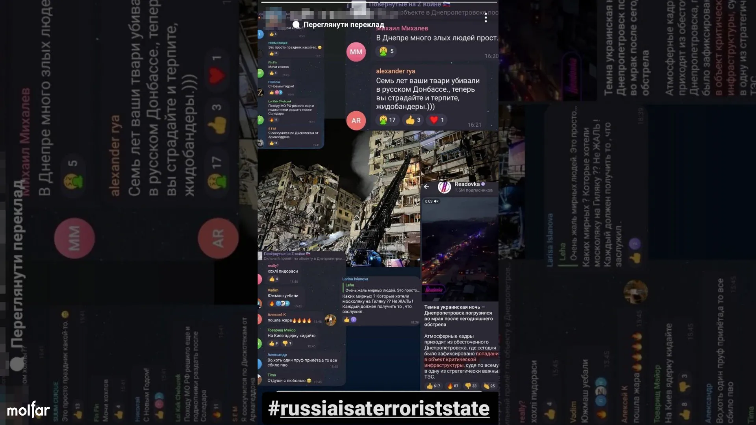Open the Readovka night-city video thumbnail
The width and height of the screenshot is (756, 425).
point(460,249)
